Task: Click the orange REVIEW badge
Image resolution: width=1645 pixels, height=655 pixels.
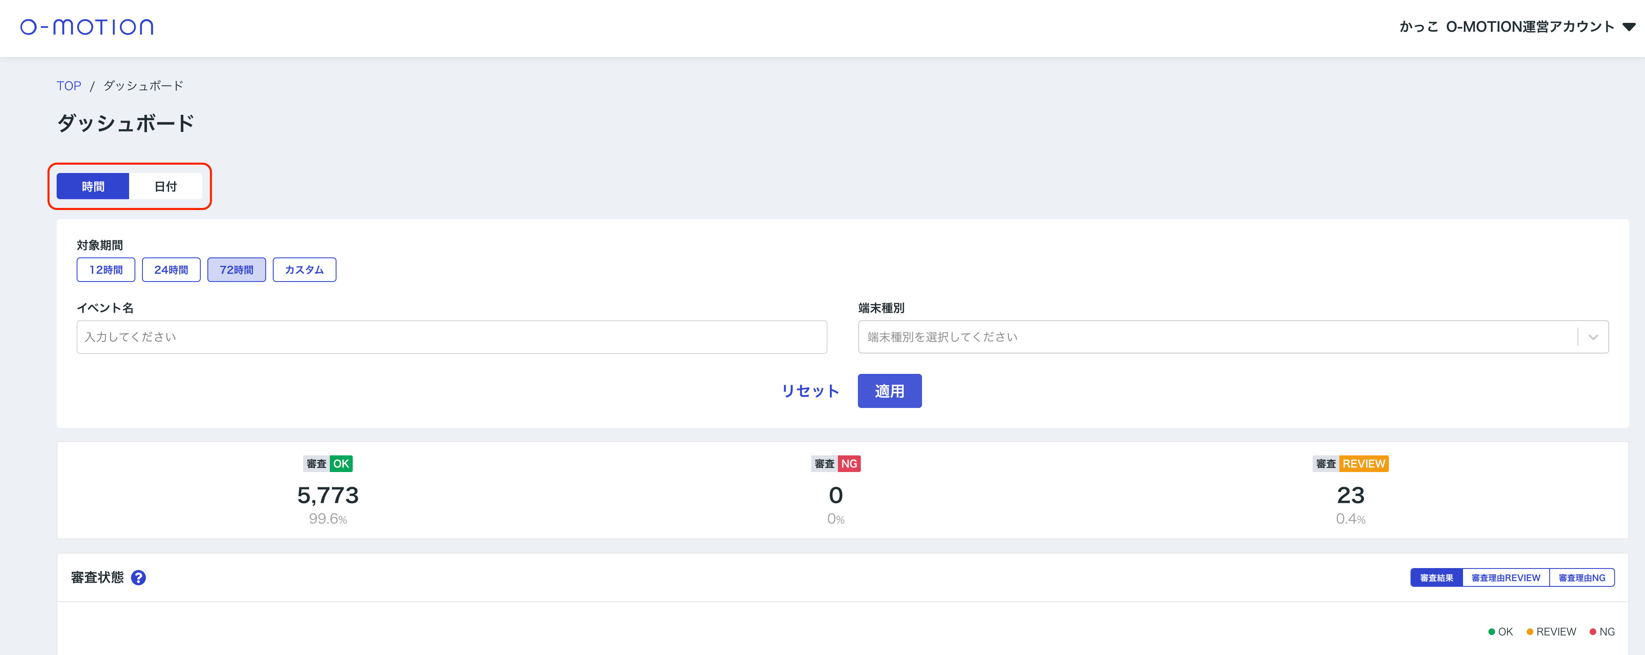Action: [1363, 464]
